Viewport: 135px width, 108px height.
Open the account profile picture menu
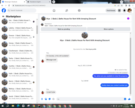tap(130, 11)
